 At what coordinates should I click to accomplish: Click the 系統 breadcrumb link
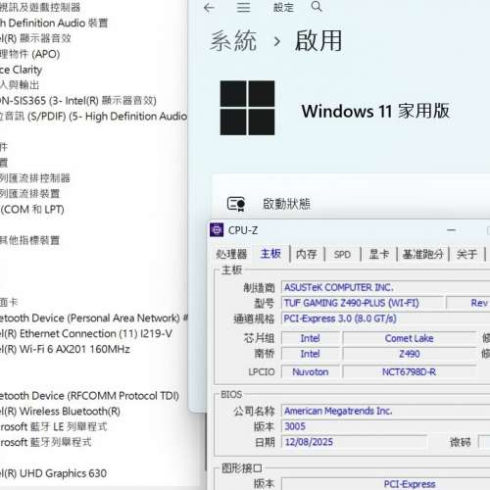point(233,41)
